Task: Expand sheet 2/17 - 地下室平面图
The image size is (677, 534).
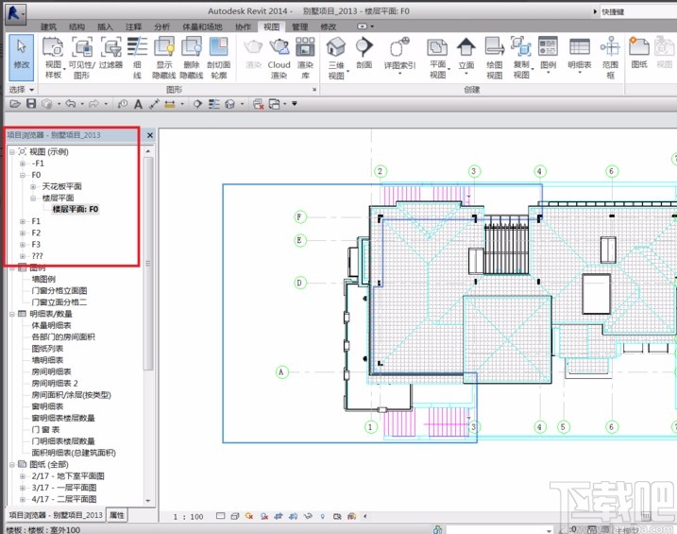Action: pos(23,476)
